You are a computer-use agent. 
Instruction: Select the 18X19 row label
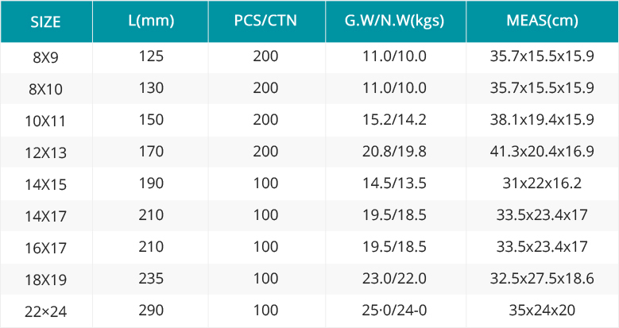[x=46, y=280]
